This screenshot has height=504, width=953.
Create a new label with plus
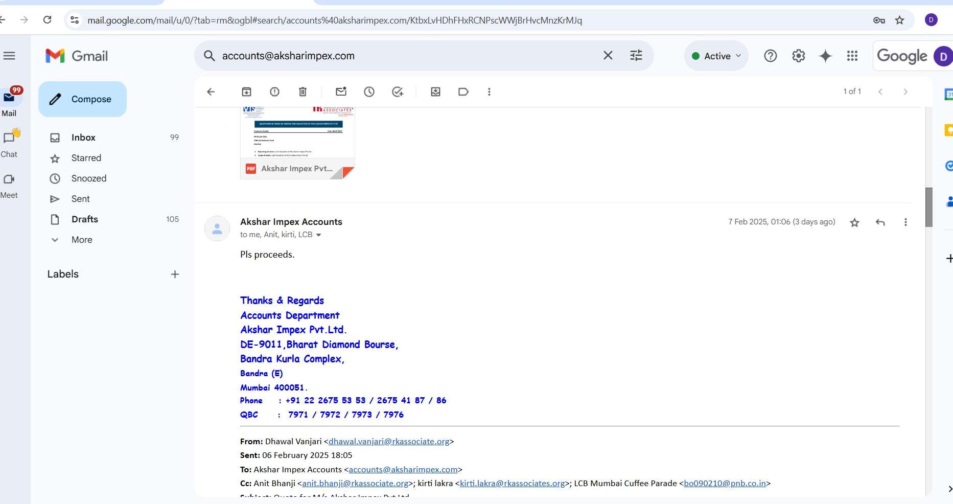coord(175,274)
